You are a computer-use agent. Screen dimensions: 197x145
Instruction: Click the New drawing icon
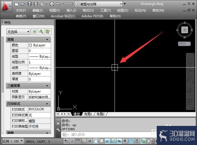tap(17, 4)
